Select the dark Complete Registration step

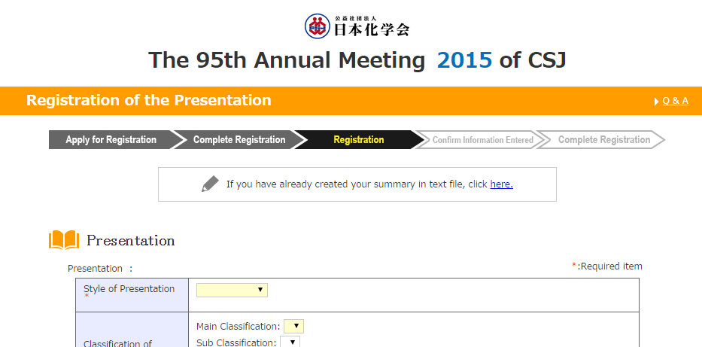click(239, 140)
